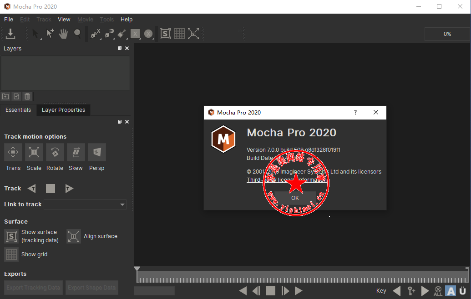Toggle Scale tracking motion

coord(34,152)
